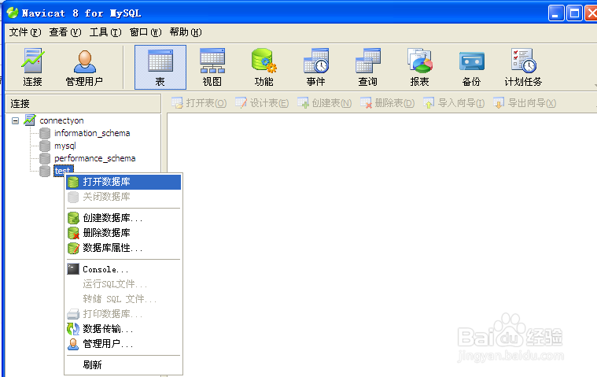This screenshot has width=597, height=377.
Task: Click the 导入向导(I) button
Action: (x=454, y=103)
